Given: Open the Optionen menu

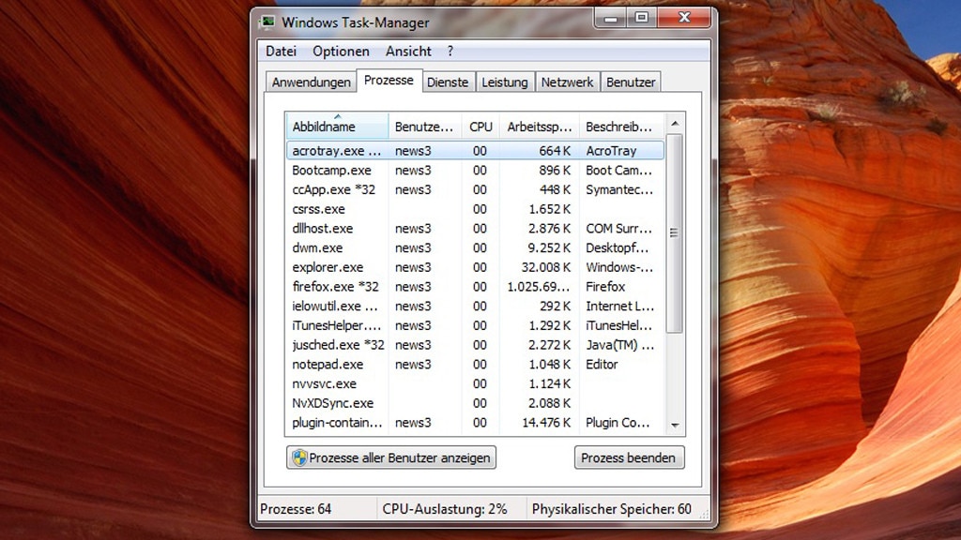Looking at the screenshot, I should (x=340, y=51).
